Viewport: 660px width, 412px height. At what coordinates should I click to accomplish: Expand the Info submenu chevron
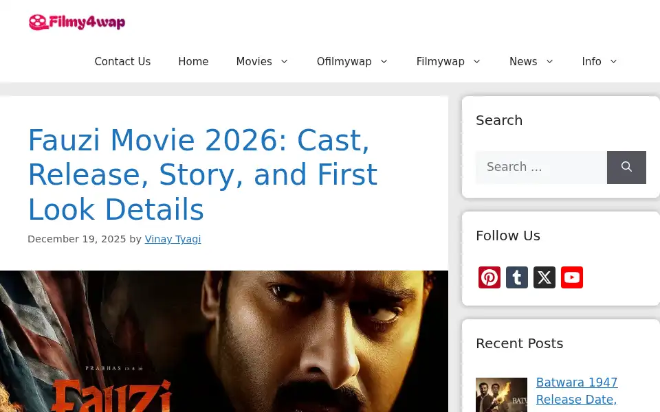pos(613,62)
